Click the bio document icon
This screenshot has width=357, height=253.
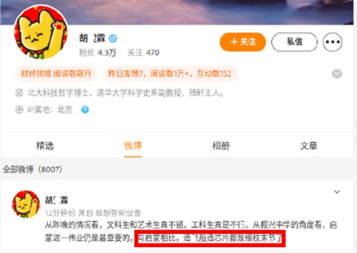[x=19, y=93]
